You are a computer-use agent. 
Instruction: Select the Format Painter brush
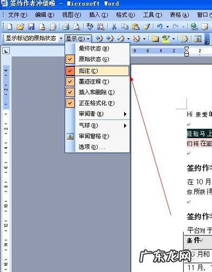point(147,27)
